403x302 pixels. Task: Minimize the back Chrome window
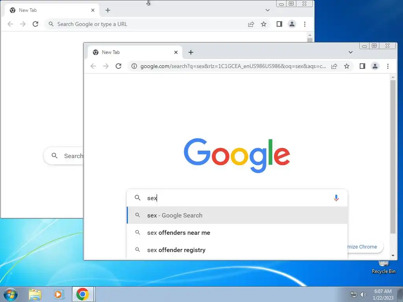[281, 4]
